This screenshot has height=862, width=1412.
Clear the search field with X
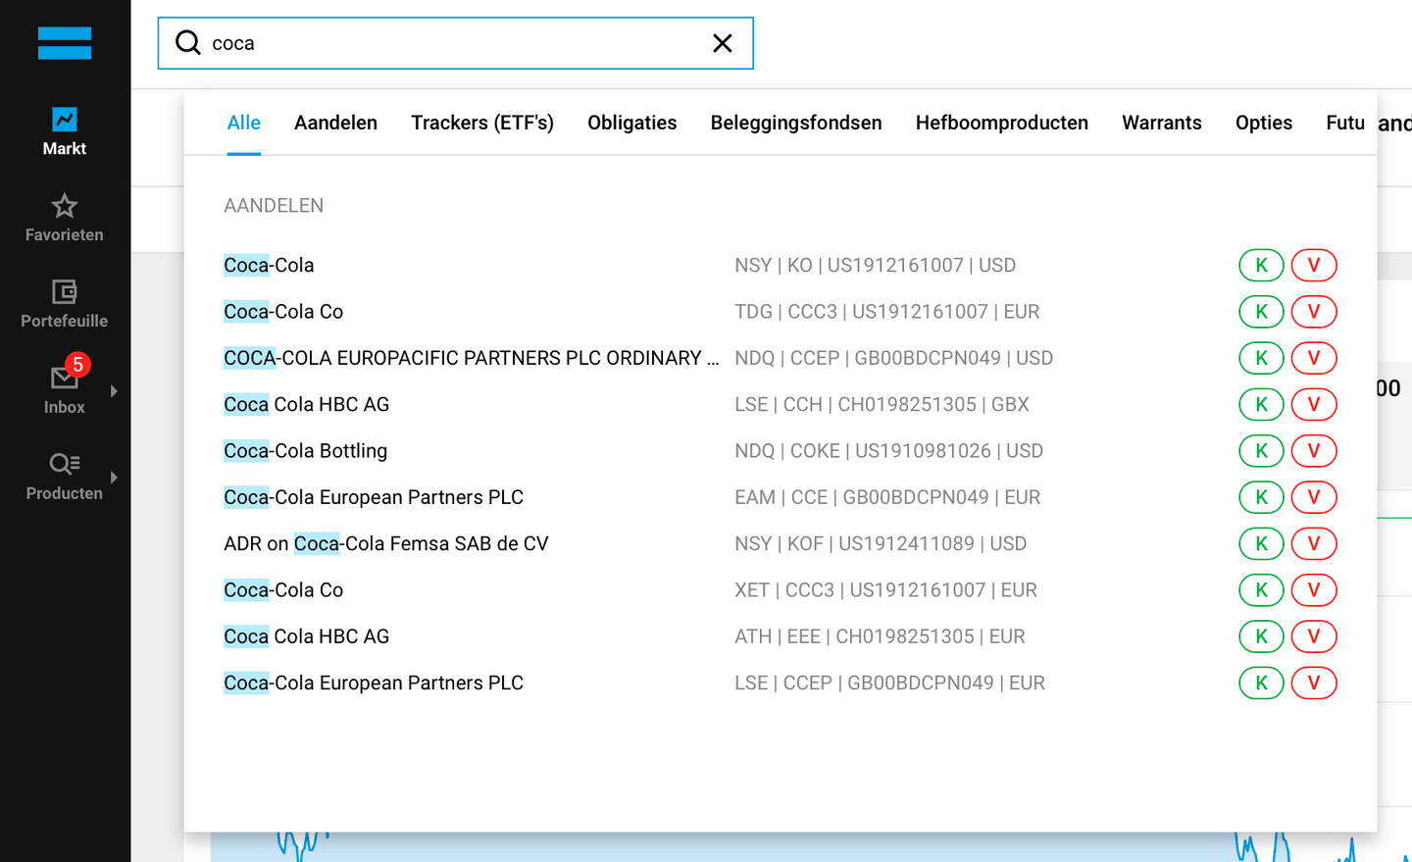[x=722, y=43]
